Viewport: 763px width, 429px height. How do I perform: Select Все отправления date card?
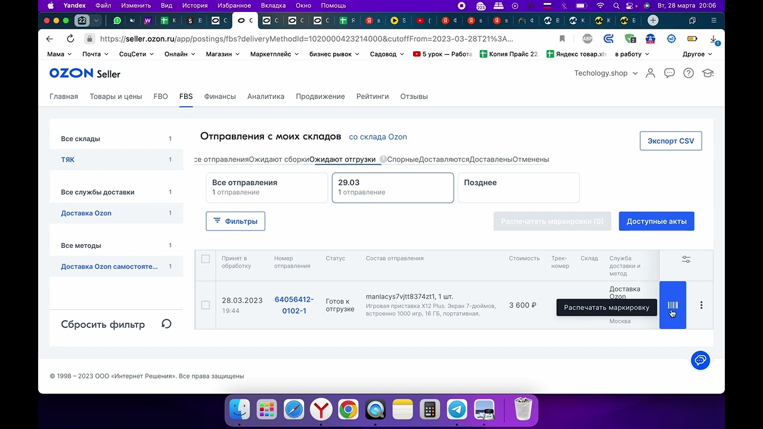(x=266, y=188)
